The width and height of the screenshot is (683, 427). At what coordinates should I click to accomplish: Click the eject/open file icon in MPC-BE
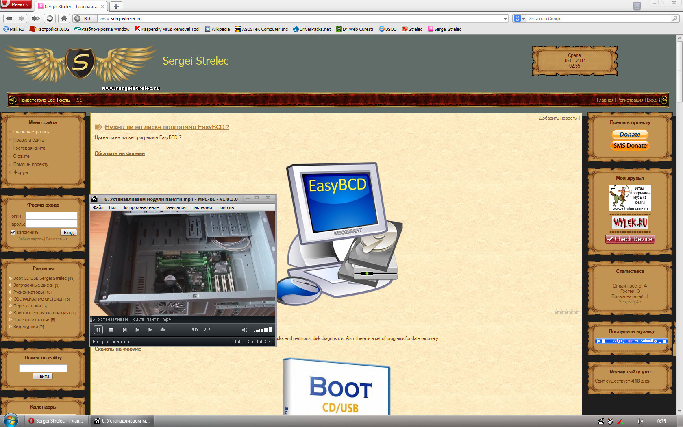[x=163, y=330]
